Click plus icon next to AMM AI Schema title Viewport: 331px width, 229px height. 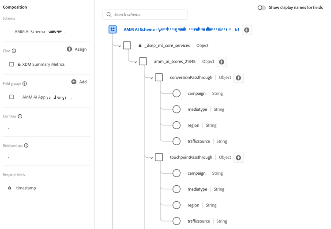click(x=247, y=30)
